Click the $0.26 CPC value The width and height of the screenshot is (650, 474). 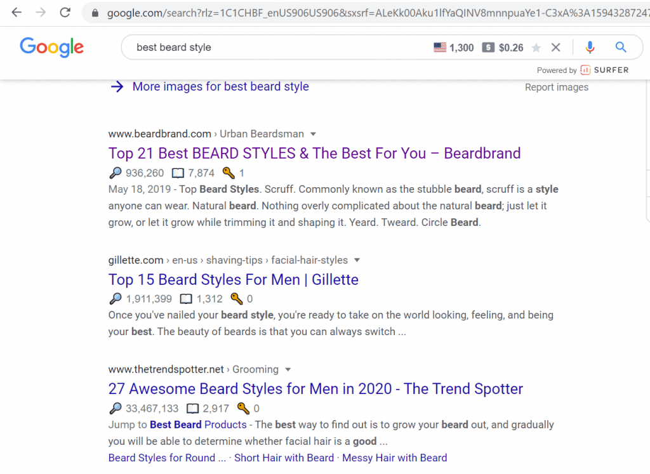point(511,48)
